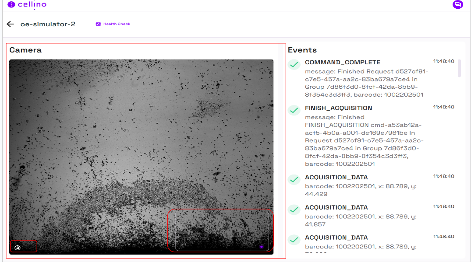The height and width of the screenshot is (262, 471).
Task: Click inside the minimap overview rectangle
Action: 222,231
